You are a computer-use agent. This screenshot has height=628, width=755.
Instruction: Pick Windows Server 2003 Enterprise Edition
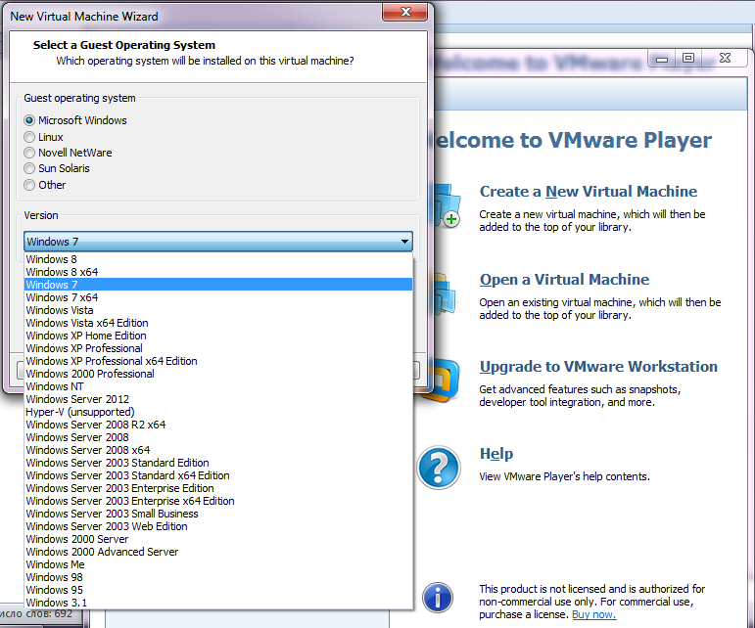tap(218, 488)
